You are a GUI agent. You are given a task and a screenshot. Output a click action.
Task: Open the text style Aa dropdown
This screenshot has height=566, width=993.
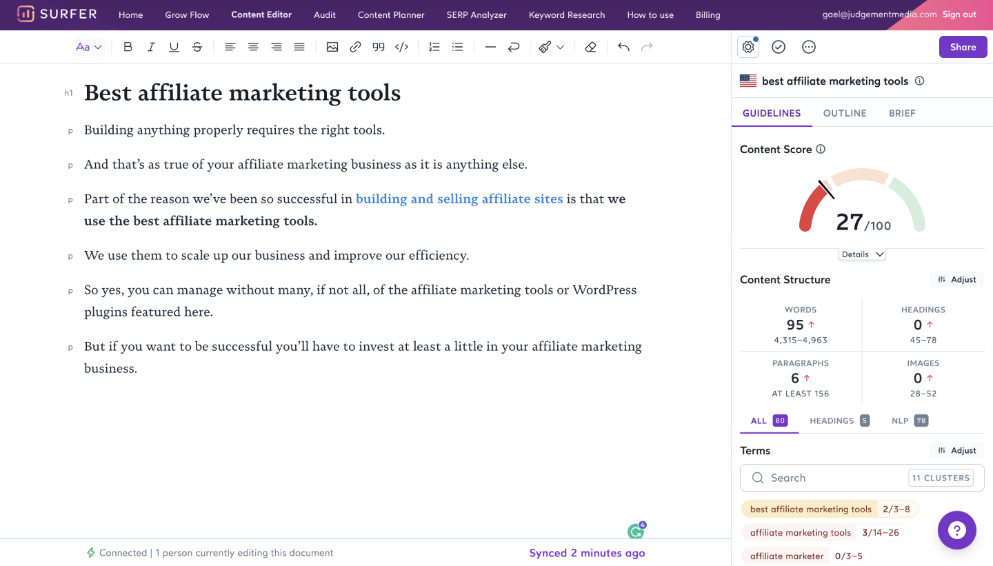88,47
